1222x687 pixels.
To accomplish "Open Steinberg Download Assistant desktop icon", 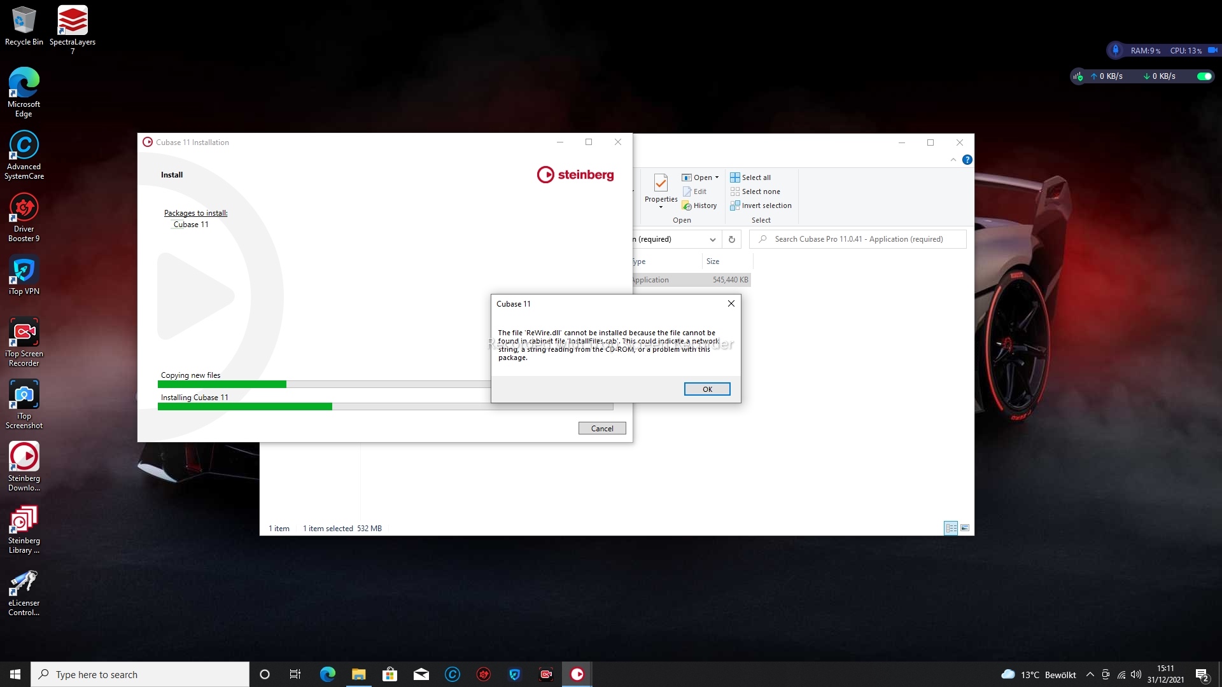I will pos(24,466).
